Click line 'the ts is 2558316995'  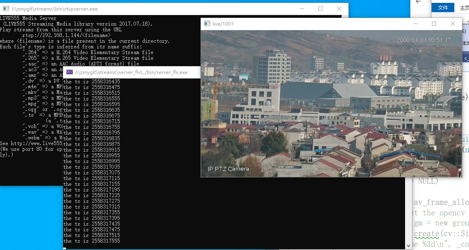(x=92, y=161)
